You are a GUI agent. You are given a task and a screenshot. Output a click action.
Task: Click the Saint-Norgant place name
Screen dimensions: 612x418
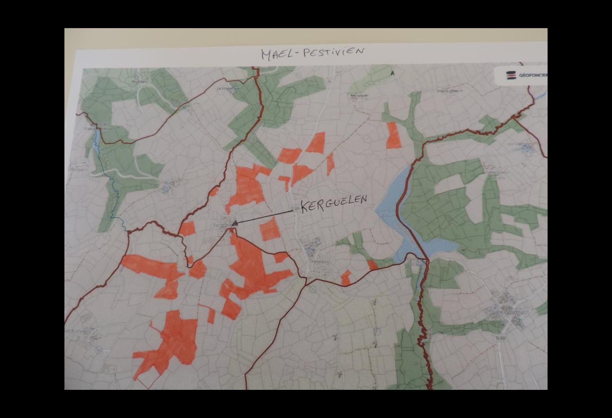click(x=509, y=312)
